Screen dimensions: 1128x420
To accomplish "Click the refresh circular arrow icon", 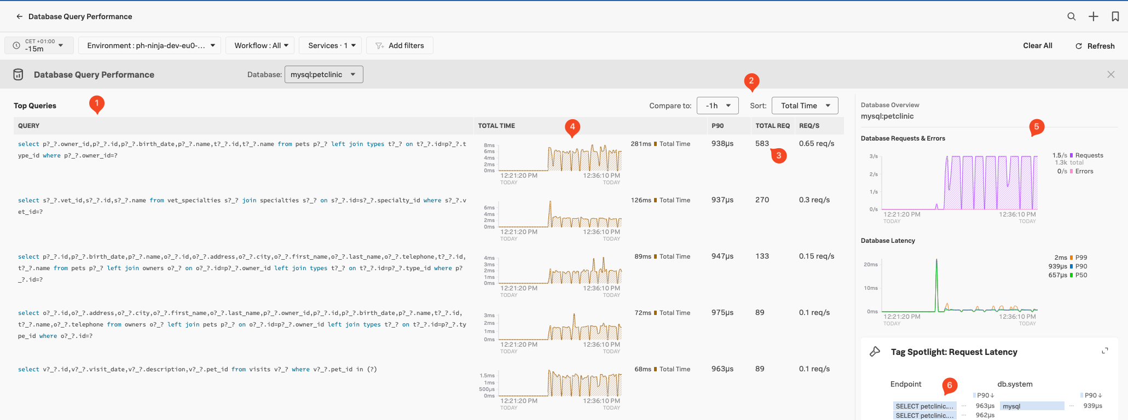I will point(1079,46).
